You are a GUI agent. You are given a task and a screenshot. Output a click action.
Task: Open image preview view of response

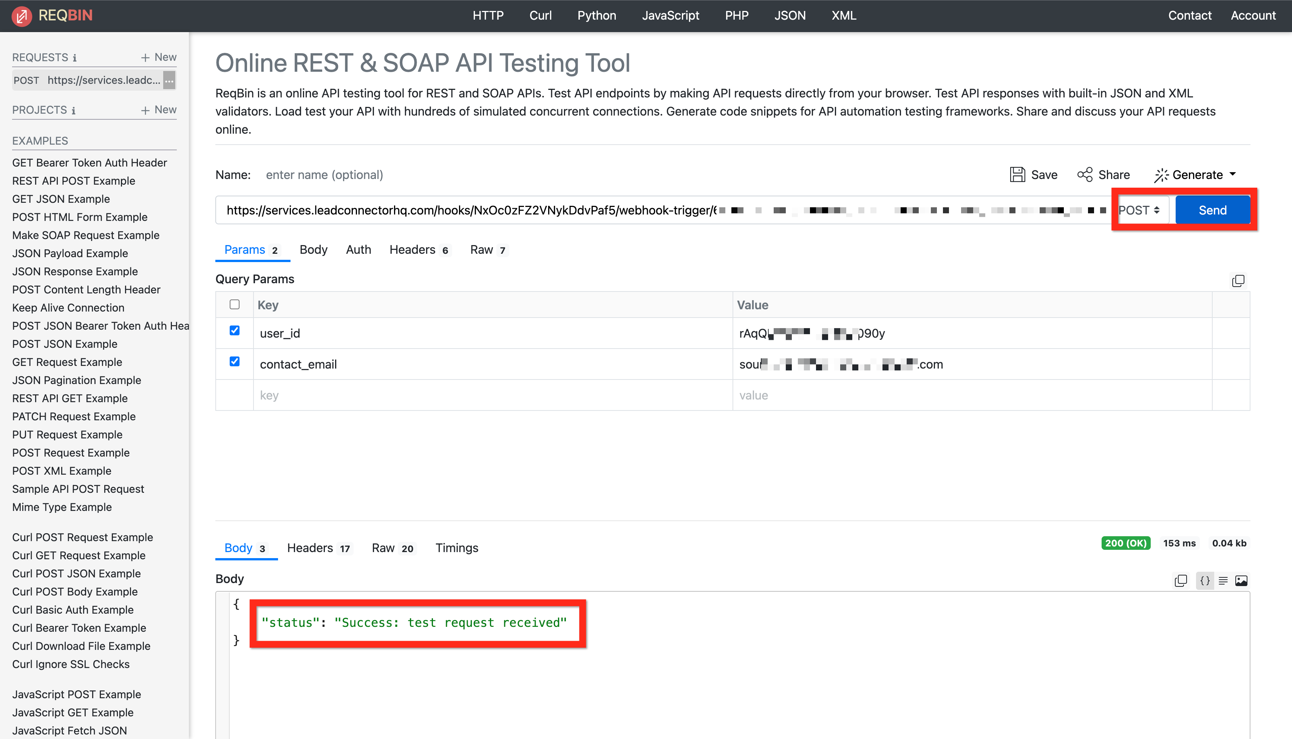1241,581
